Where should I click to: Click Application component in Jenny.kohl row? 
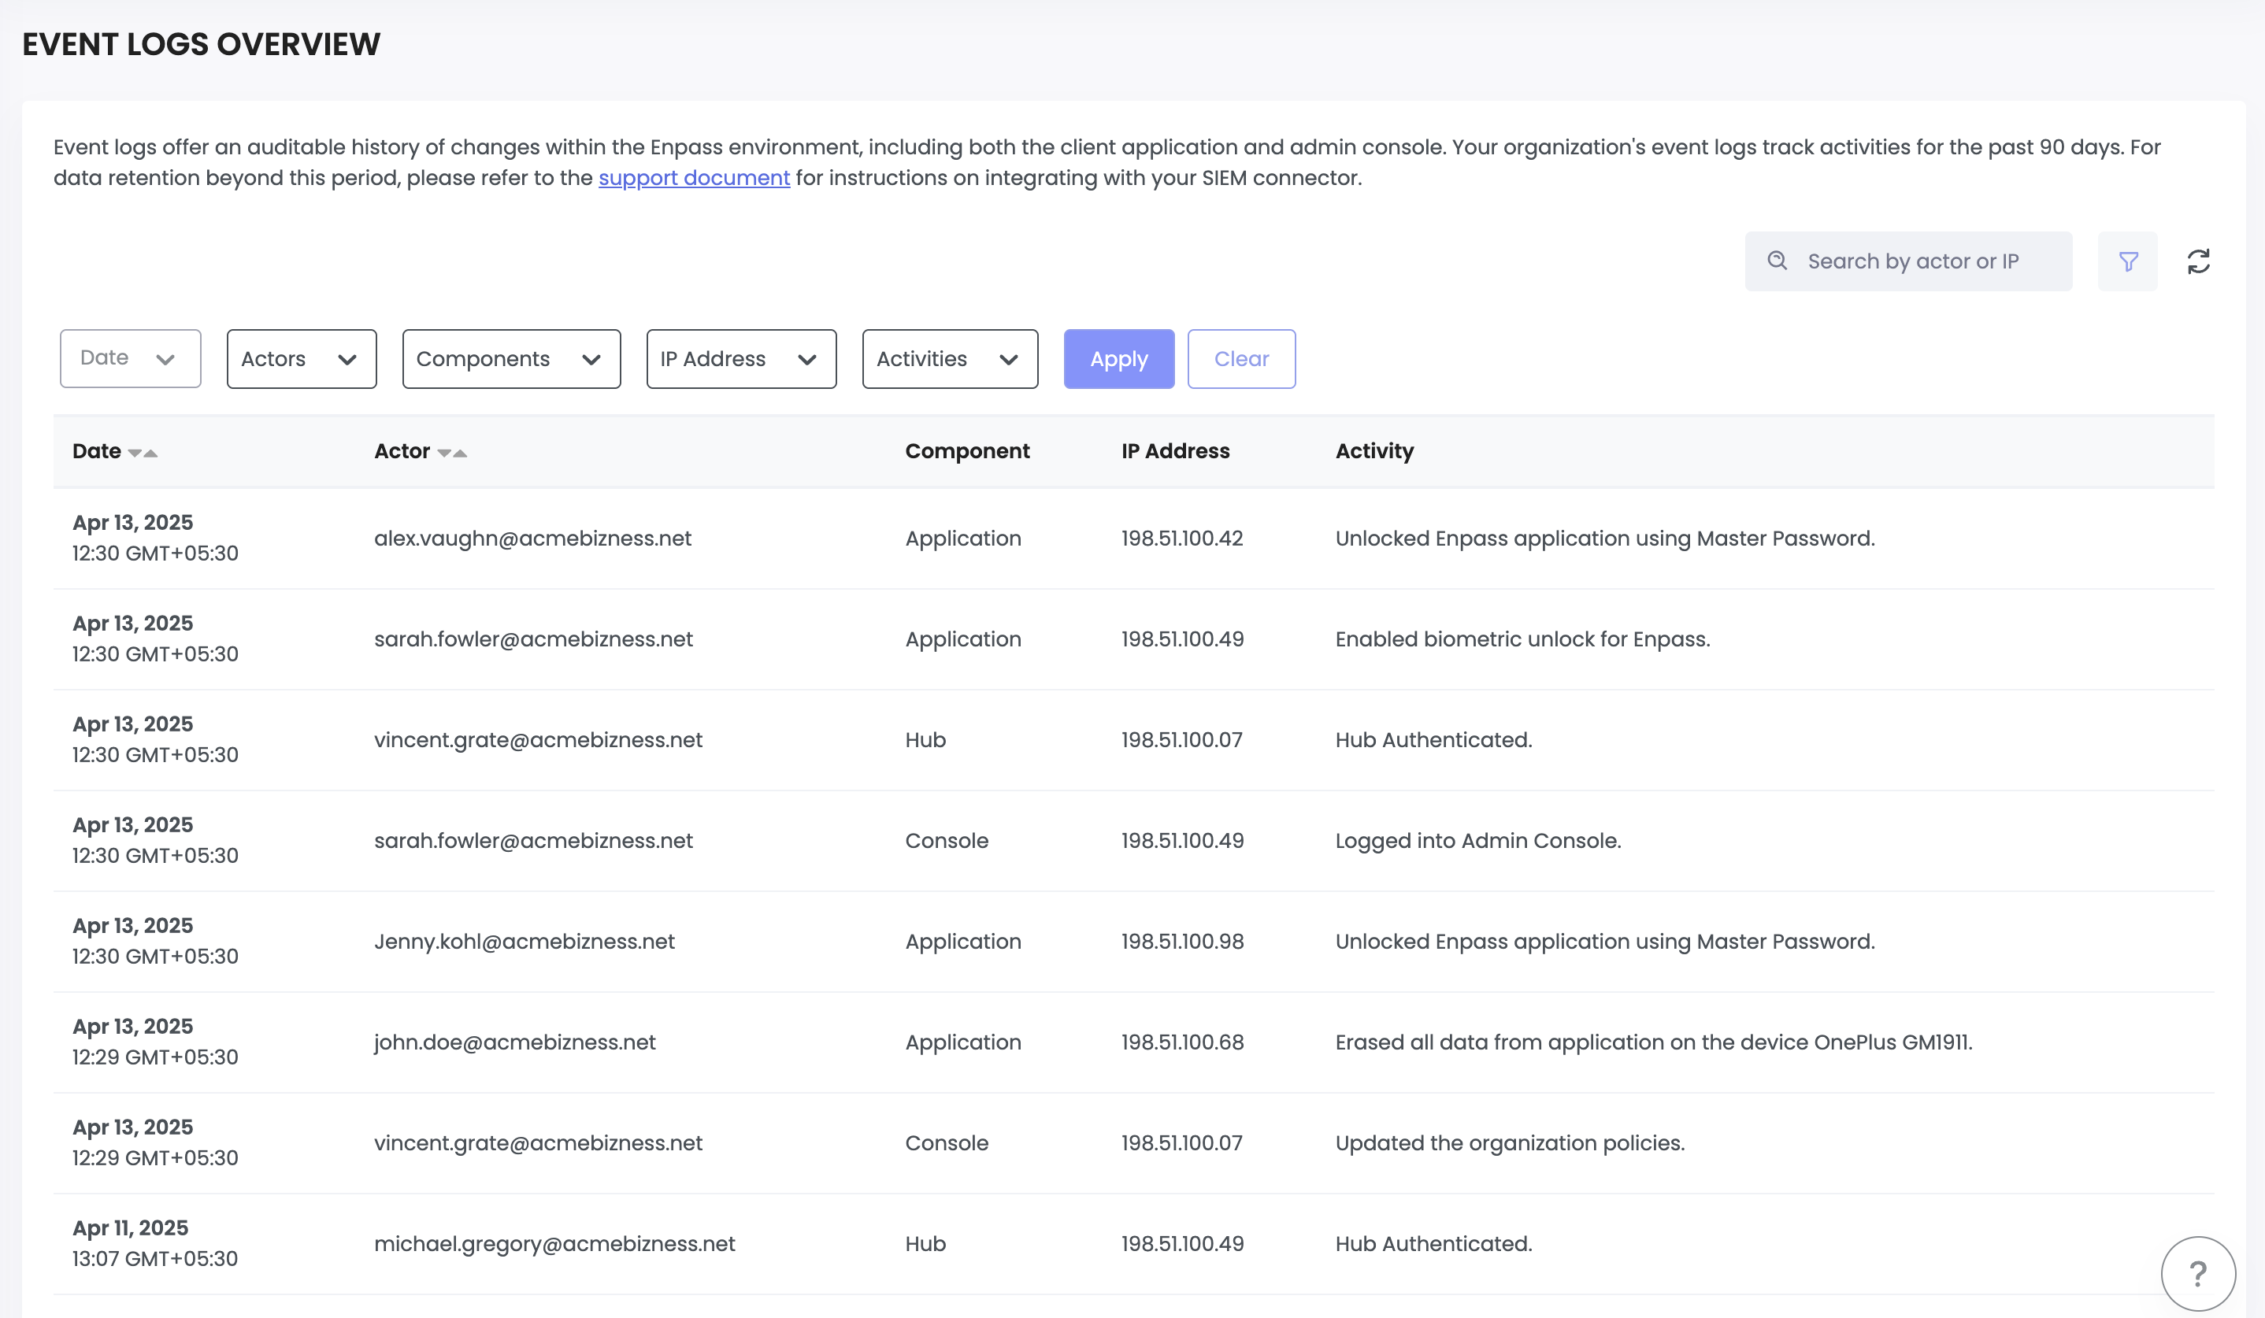click(x=963, y=942)
